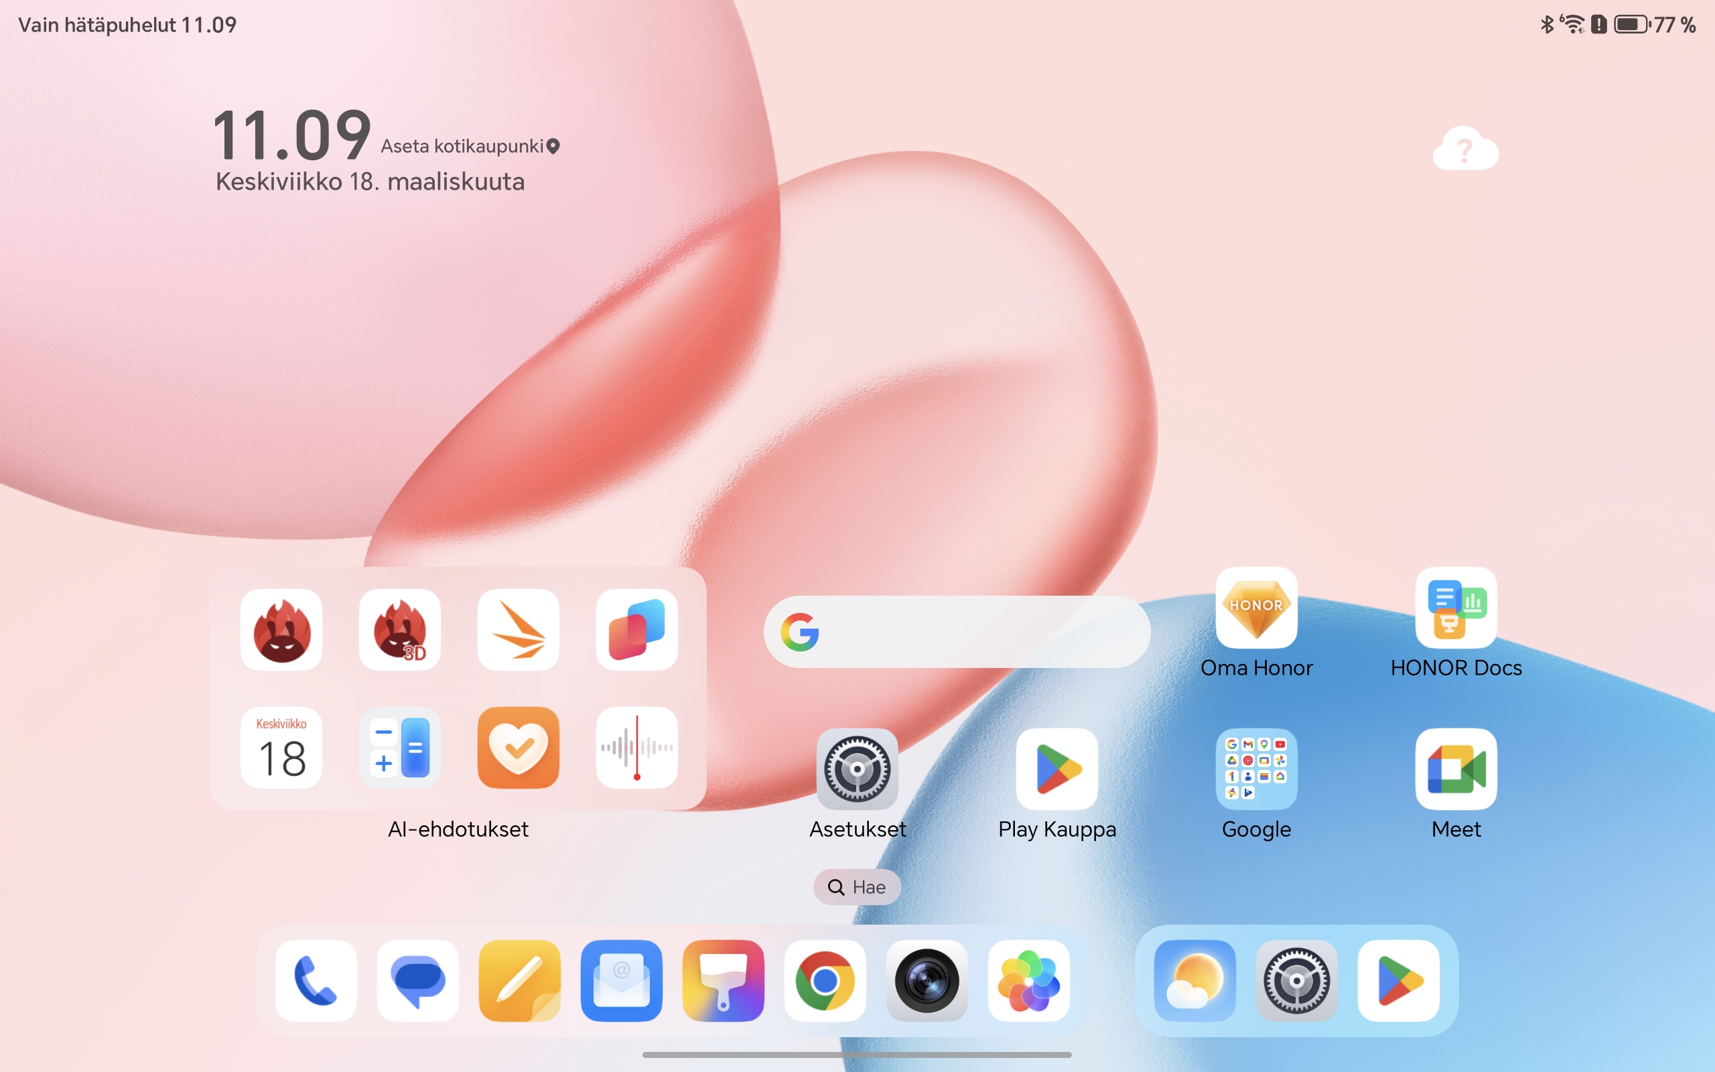Open the HONOR Docs app
This screenshot has height=1072, width=1715.
pos(1456,608)
